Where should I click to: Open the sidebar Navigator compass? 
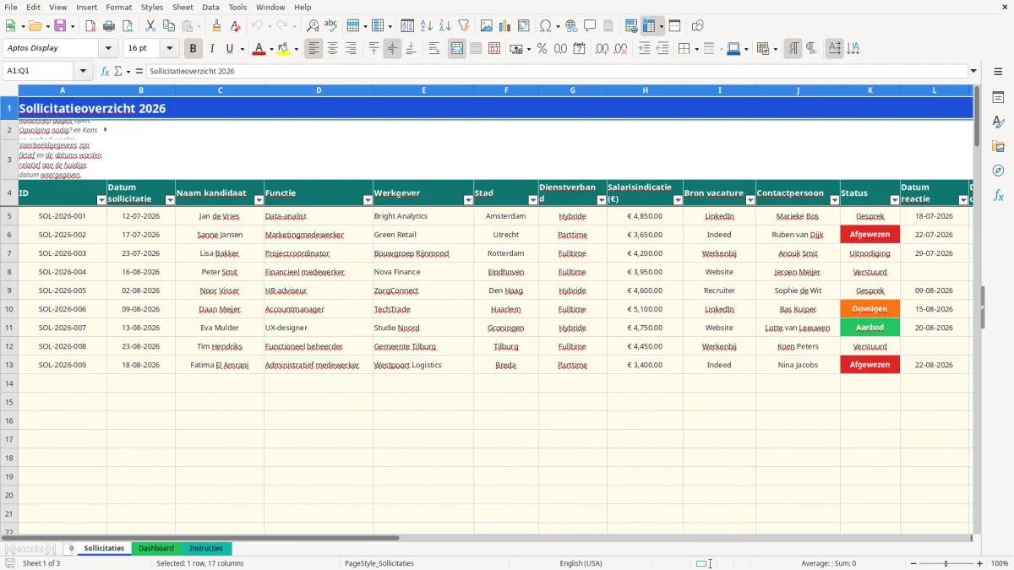(998, 171)
